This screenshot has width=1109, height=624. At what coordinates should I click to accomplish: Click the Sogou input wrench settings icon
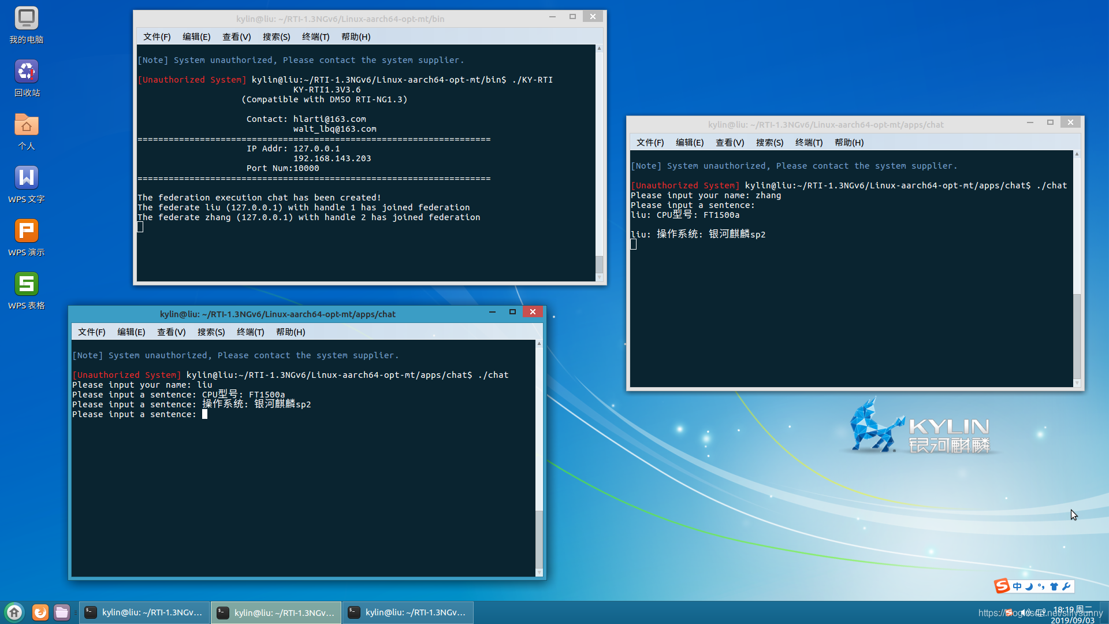(x=1066, y=586)
